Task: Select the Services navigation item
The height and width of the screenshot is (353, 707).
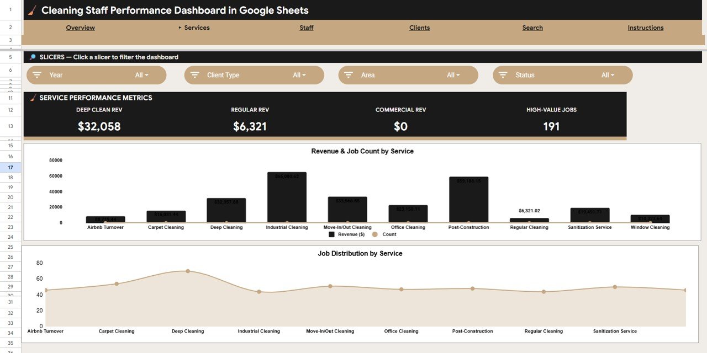Action: pos(197,28)
